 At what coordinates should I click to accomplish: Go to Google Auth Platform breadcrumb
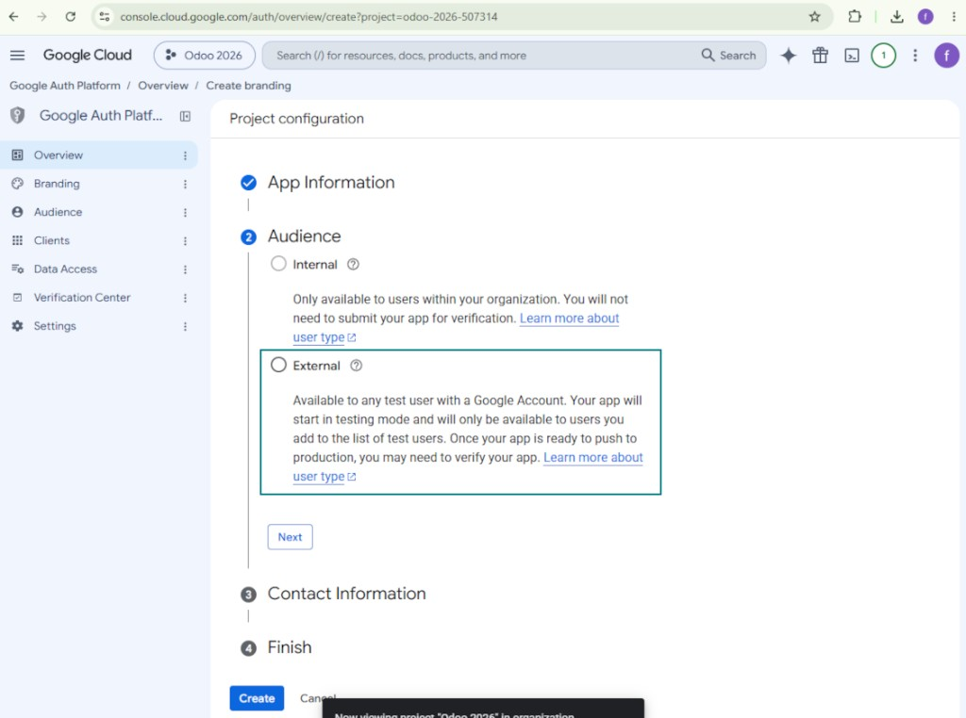pyautogui.click(x=65, y=86)
